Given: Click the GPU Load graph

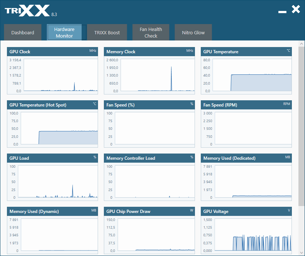Looking at the screenshot, I should (x=58, y=182).
